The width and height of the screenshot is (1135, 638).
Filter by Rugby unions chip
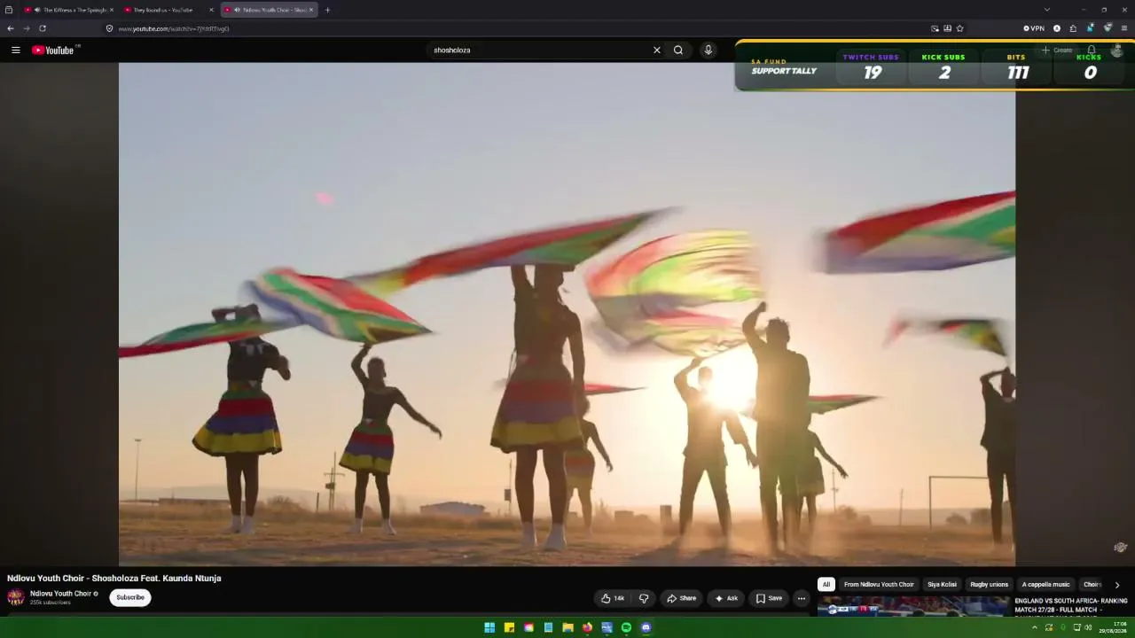tap(990, 585)
